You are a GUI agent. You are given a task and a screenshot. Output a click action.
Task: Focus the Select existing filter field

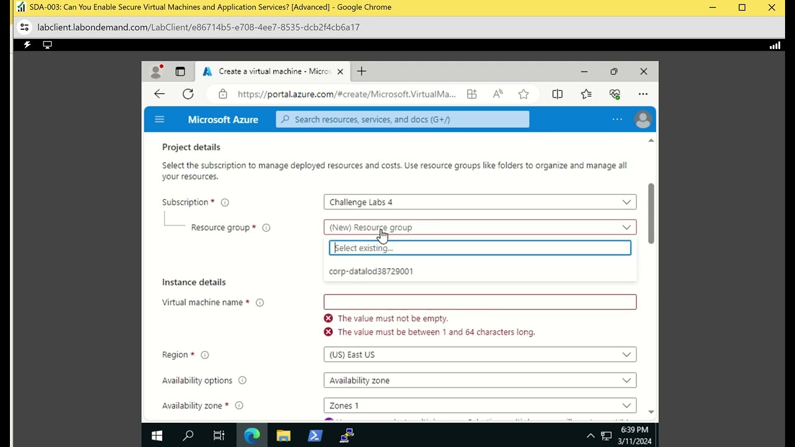480,248
